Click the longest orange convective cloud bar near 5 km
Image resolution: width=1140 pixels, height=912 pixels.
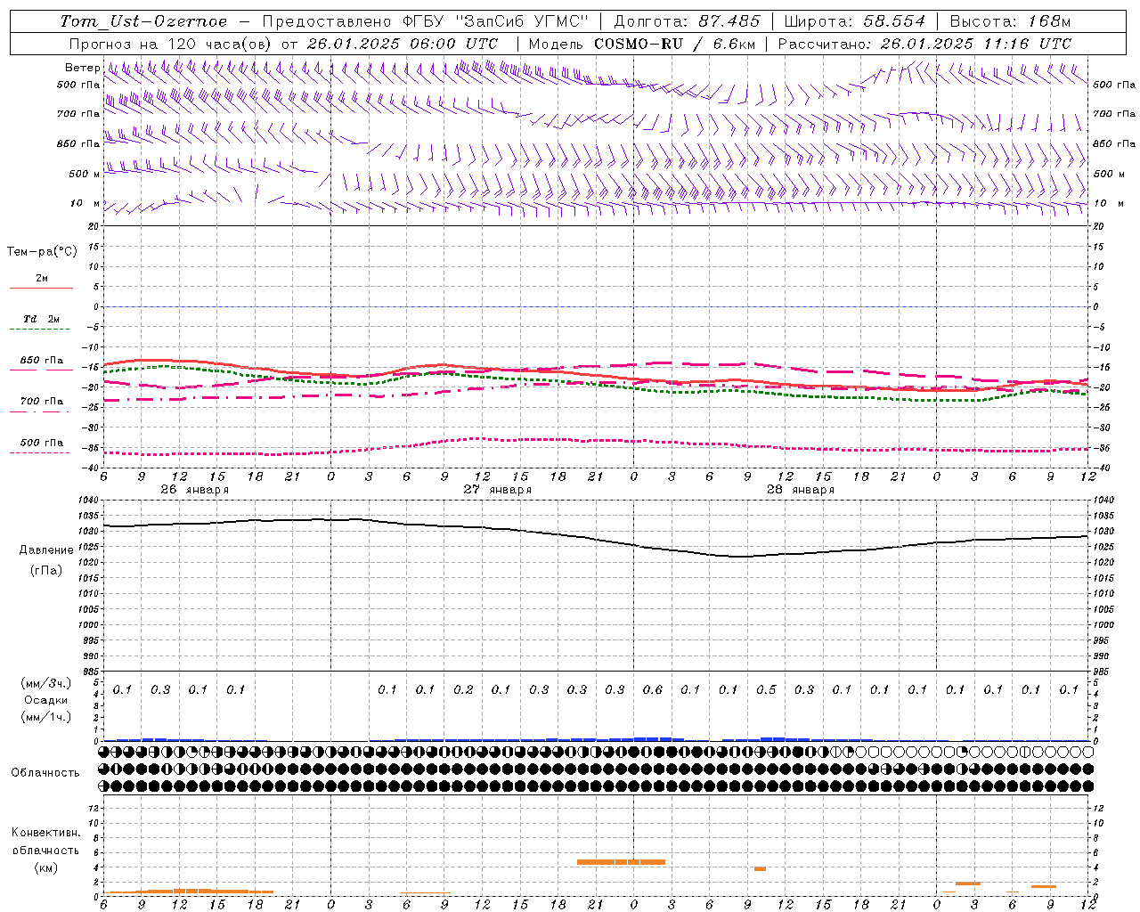pos(621,862)
